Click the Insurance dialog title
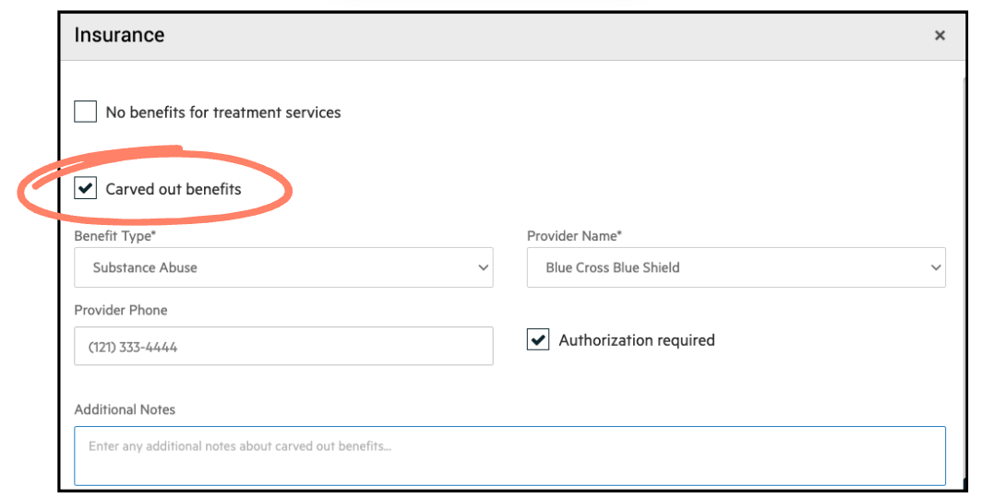 coord(119,35)
